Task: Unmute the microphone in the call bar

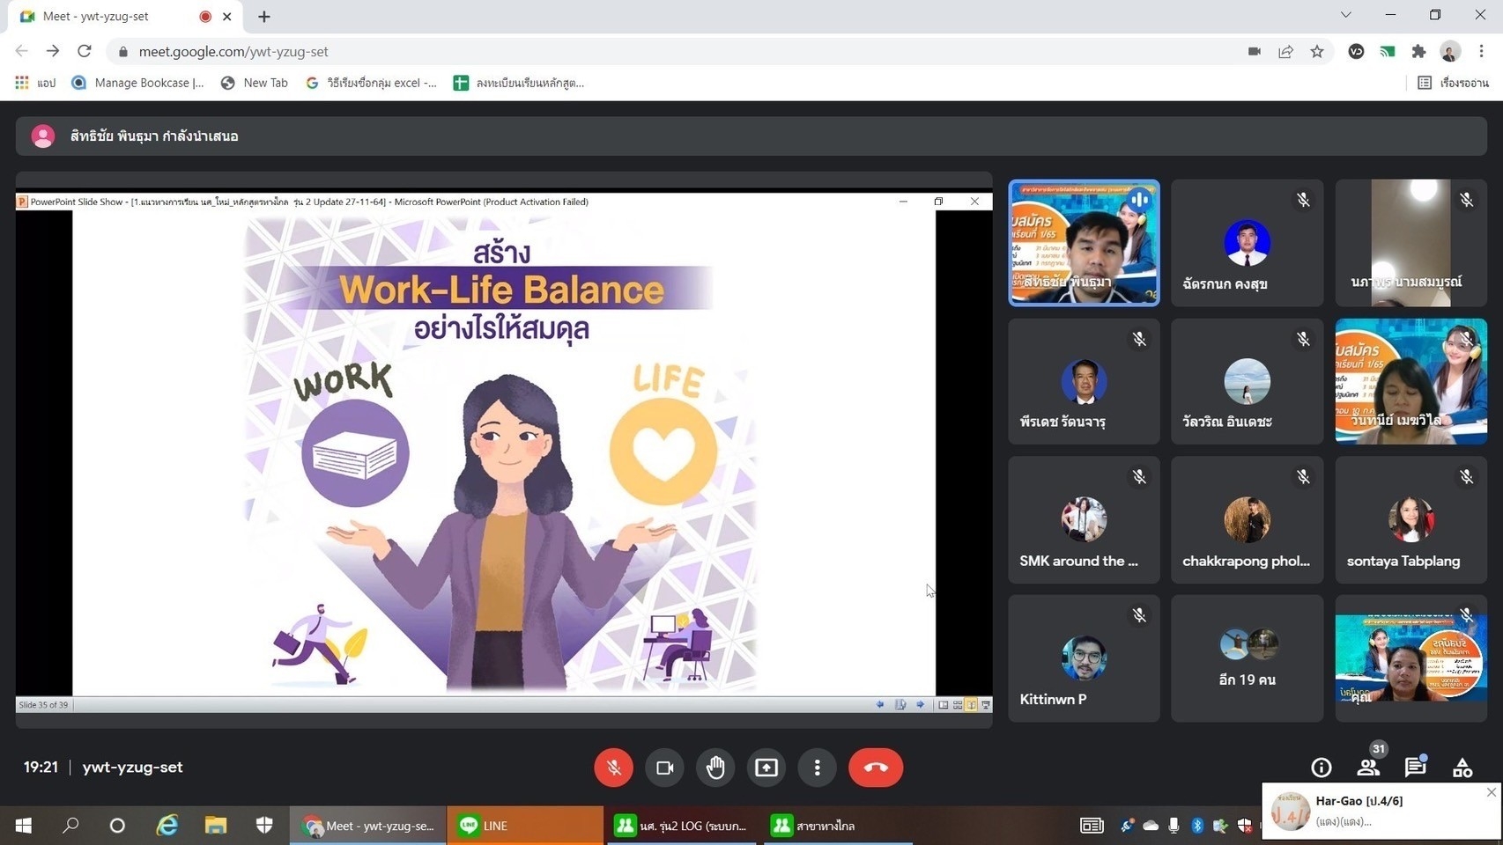Action: coord(613,768)
